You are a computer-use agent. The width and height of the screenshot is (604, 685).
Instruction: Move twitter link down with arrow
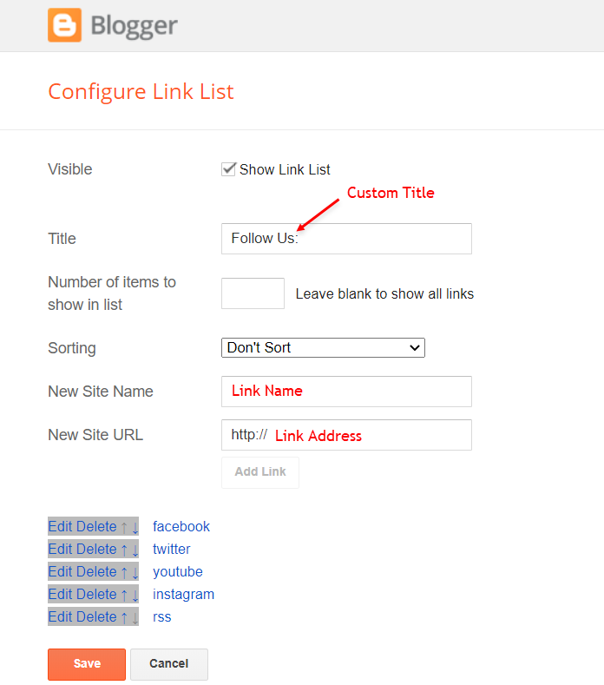[x=135, y=550]
